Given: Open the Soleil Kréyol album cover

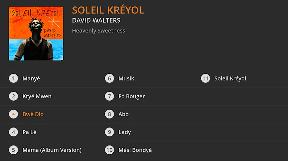Looking at the screenshot, I should [36, 33].
